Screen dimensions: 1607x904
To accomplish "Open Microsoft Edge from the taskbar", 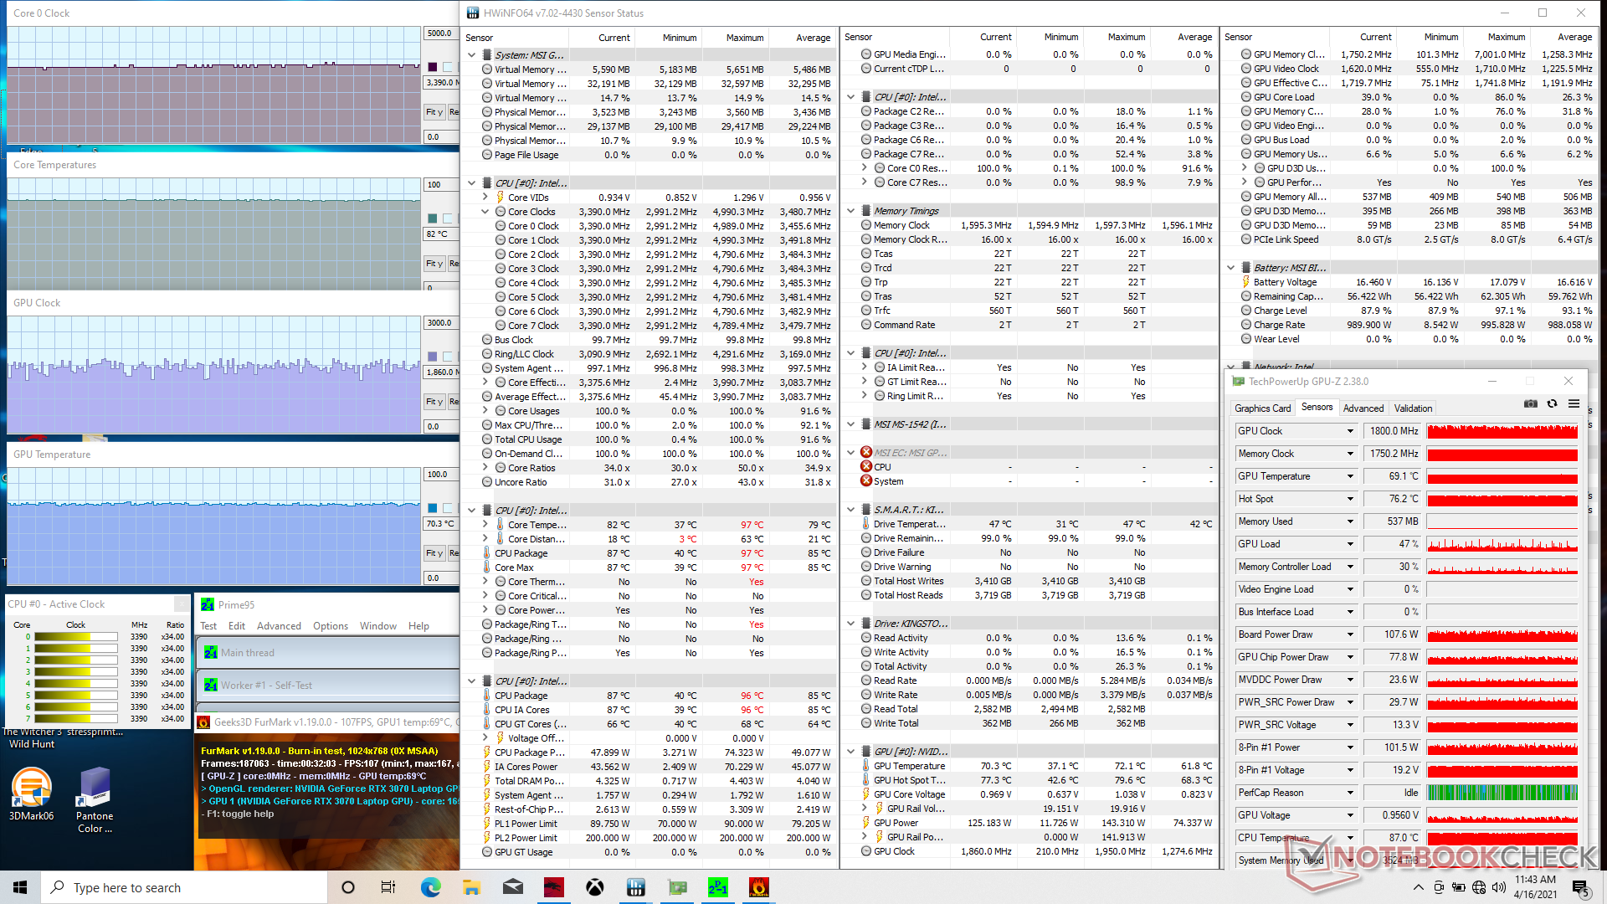I will coord(430,887).
